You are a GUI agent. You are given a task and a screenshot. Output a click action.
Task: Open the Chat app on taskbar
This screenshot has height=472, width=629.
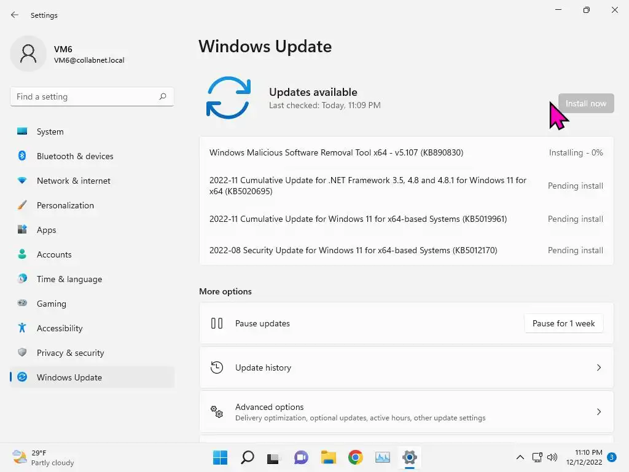301,457
